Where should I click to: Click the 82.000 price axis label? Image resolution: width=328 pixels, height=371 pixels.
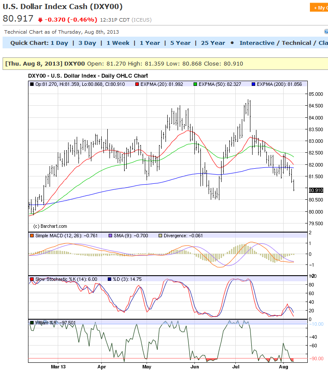tap(316, 165)
